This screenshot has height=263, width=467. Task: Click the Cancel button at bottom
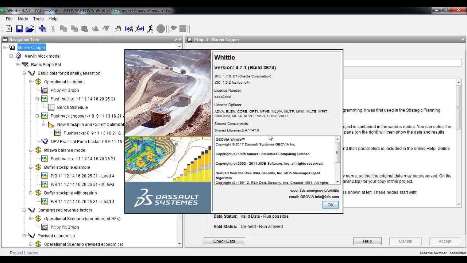[405, 241]
